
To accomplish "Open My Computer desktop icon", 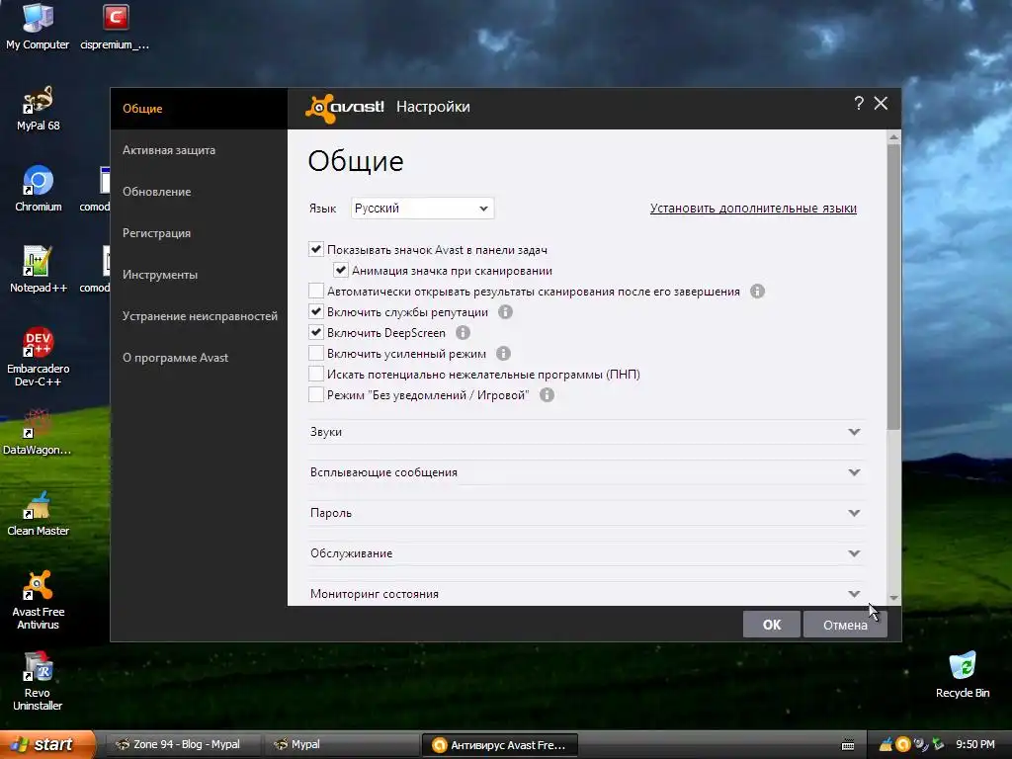I will (38, 26).
